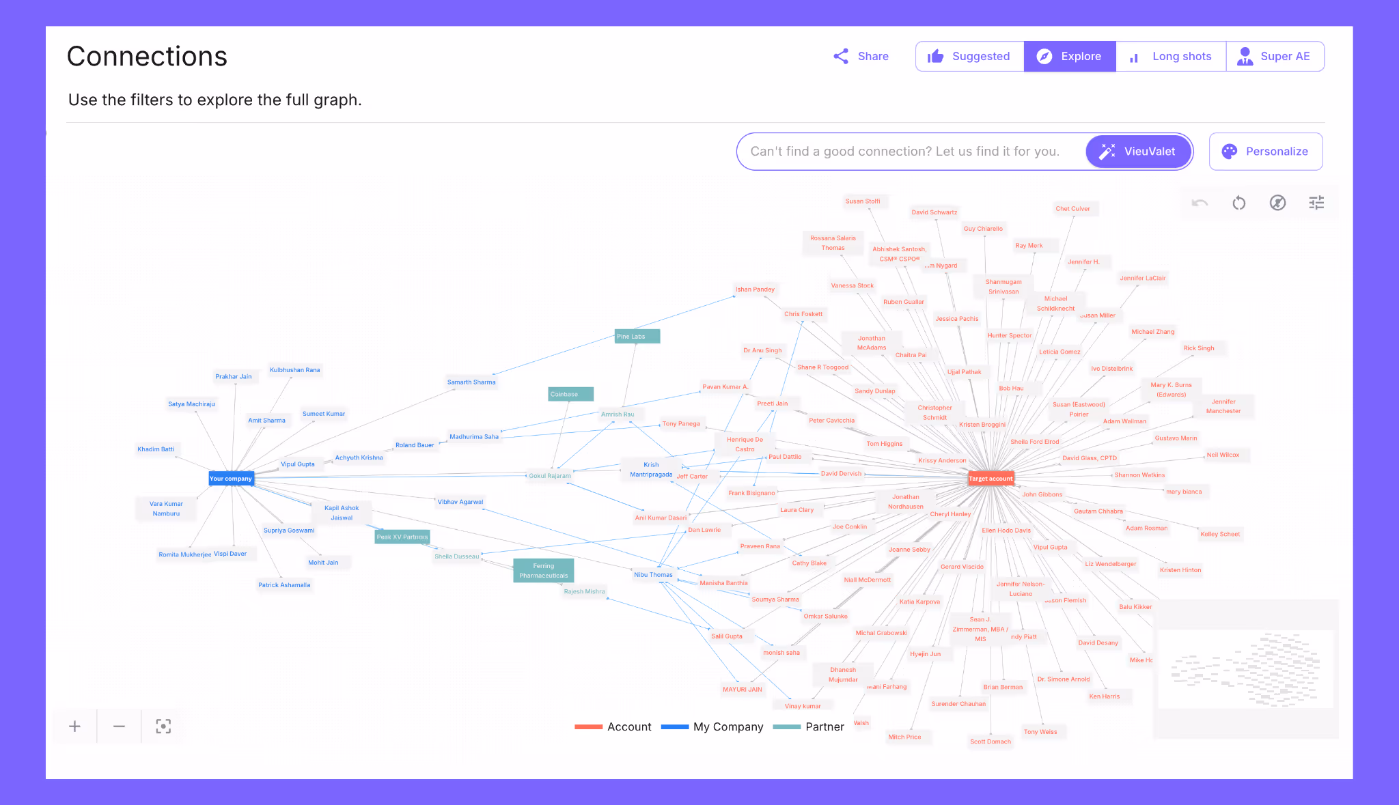Open the Long shots tab
The width and height of the screenshot is (1399, 805).
(1171, 56)
